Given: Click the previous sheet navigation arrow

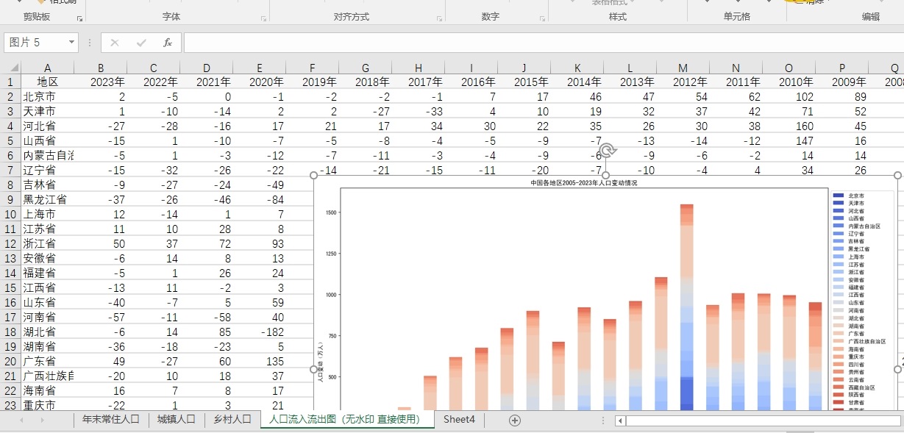Looking at the screenshot, I should (21, 420).
